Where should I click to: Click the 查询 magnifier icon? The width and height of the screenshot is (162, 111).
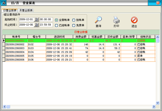[98, 20]
